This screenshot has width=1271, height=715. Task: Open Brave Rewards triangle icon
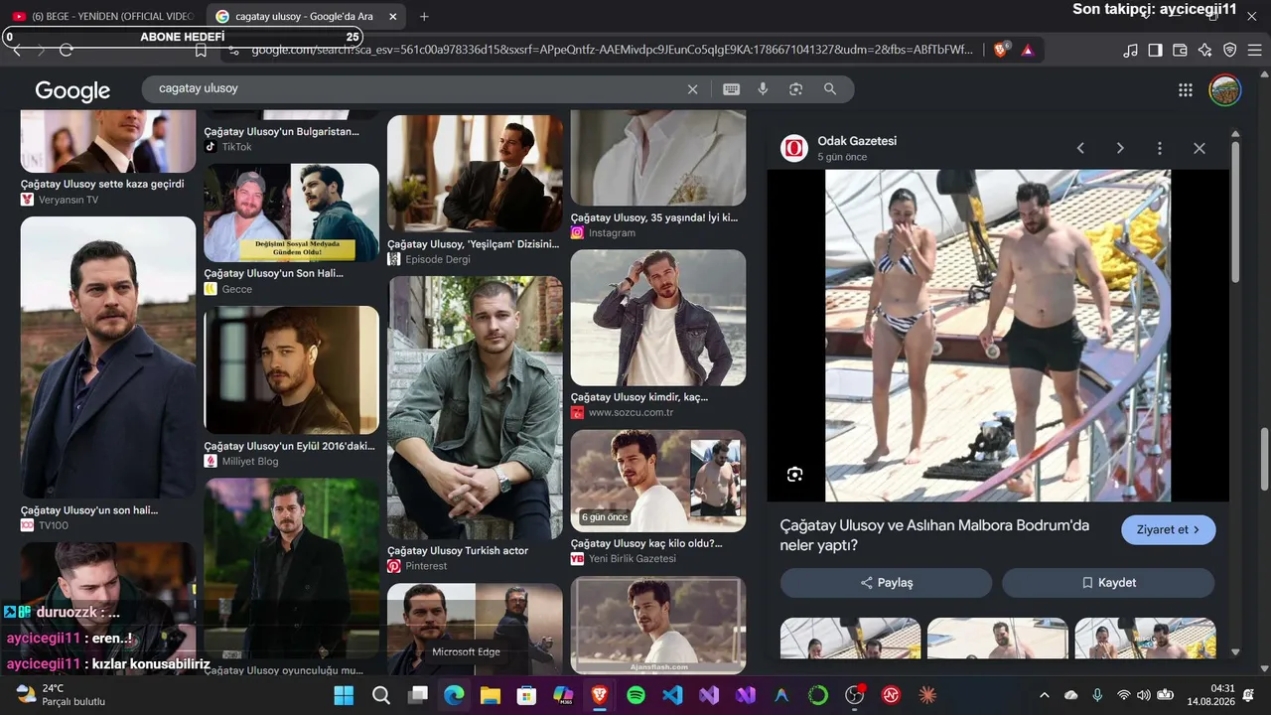(1028, 50)
